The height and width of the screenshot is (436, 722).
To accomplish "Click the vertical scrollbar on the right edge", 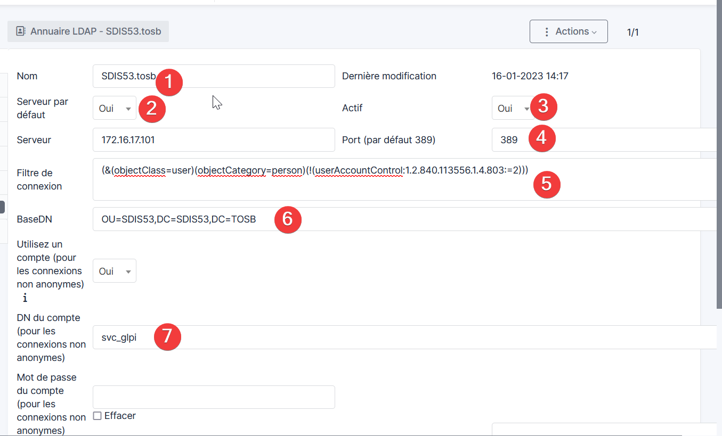I will pyautogui.click(x=719, y=160).
